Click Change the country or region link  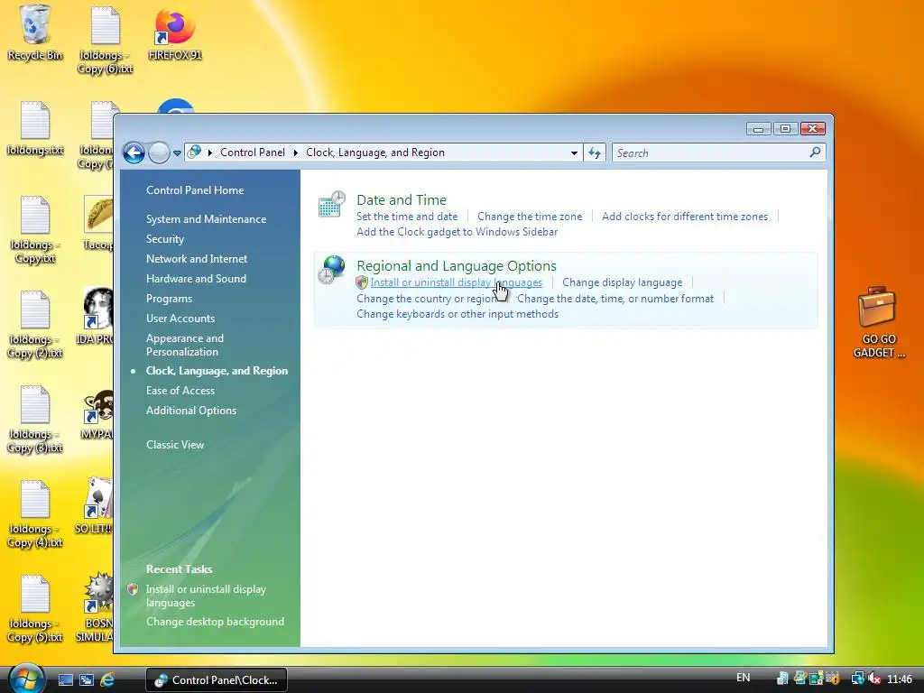click(x=426, y=299)
